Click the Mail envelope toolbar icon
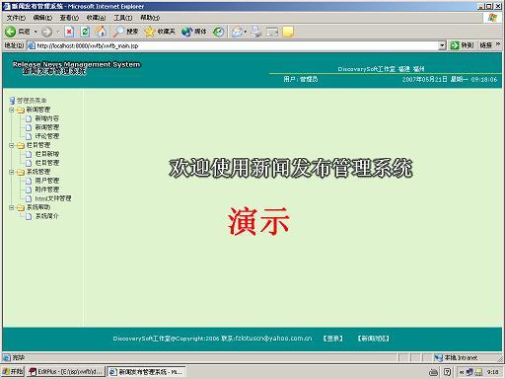 (x=237, y=32)
